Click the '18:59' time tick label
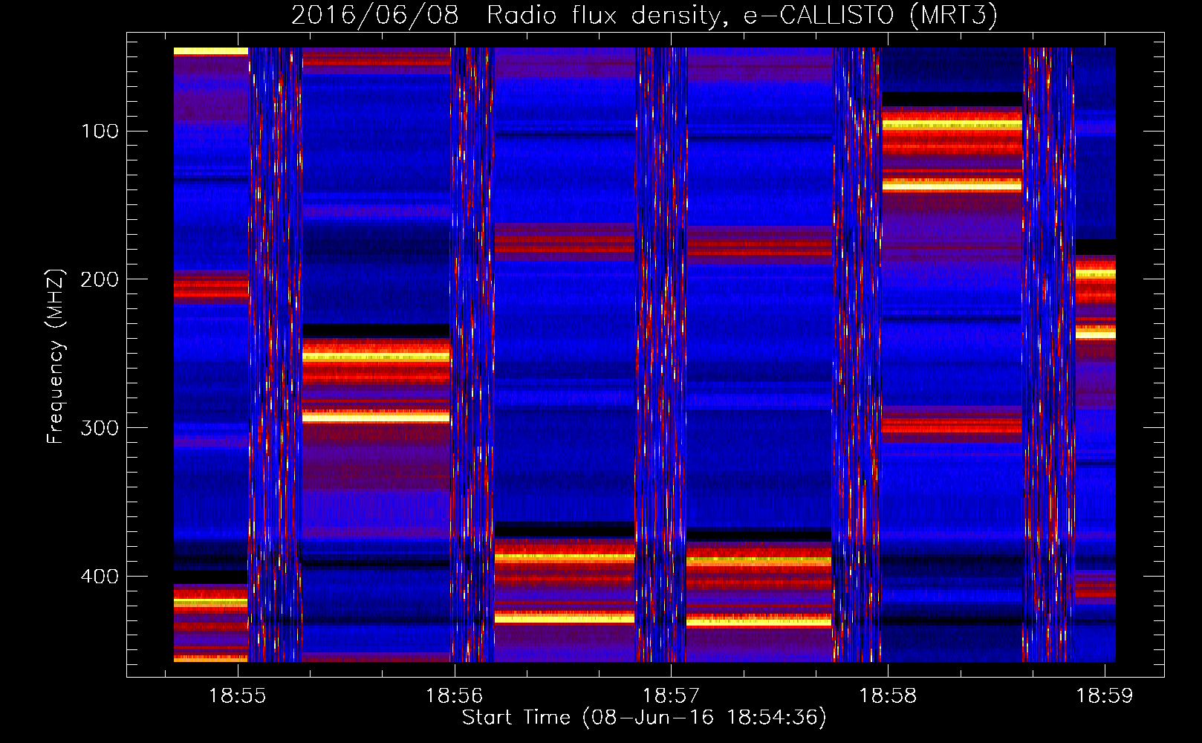 [1105, 695]
